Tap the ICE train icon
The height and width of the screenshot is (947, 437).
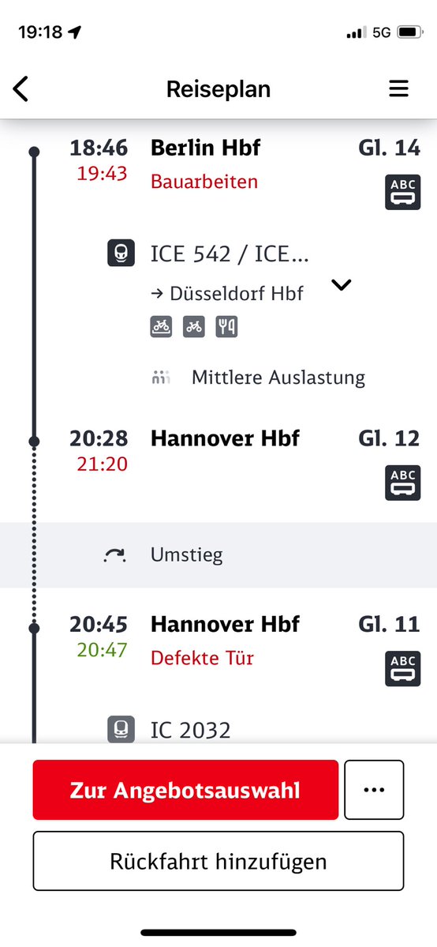(x=121, y=253)
